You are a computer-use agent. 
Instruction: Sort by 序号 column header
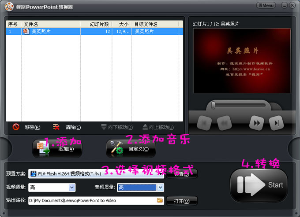[x=13, y=24]
